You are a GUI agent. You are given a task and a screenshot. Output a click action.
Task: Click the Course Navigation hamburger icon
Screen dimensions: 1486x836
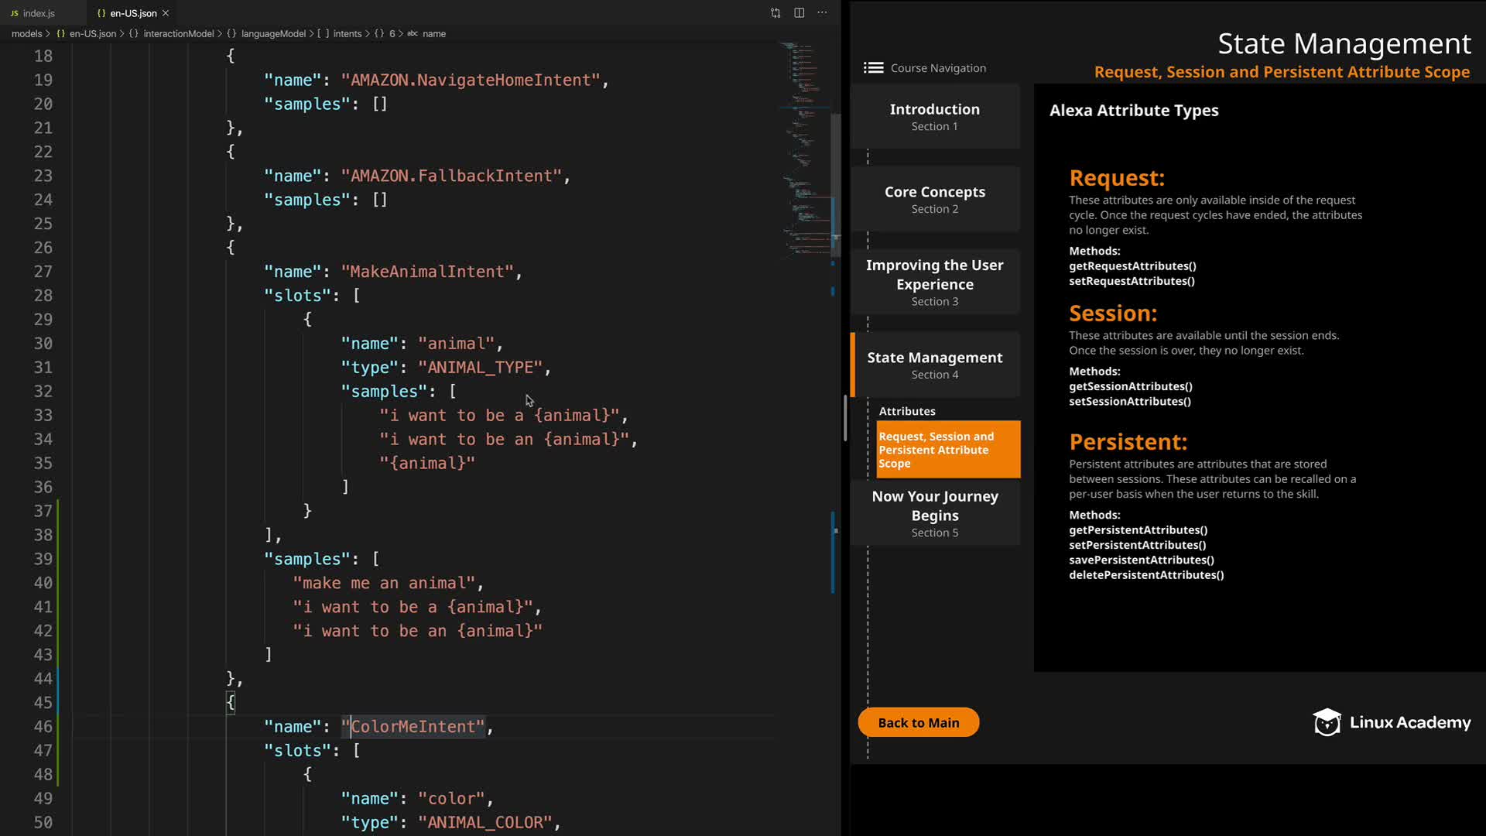click(873, 68)
